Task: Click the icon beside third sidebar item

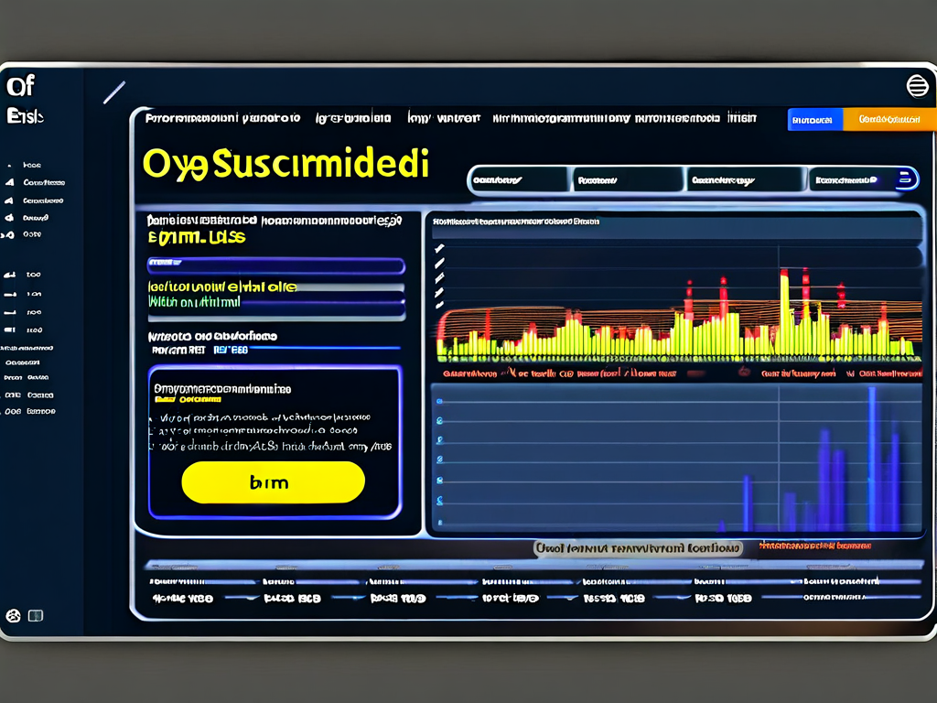Action: [9, 200]
